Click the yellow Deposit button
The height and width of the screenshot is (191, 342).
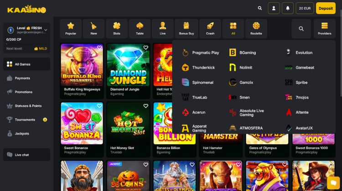(x=326, y=8)
